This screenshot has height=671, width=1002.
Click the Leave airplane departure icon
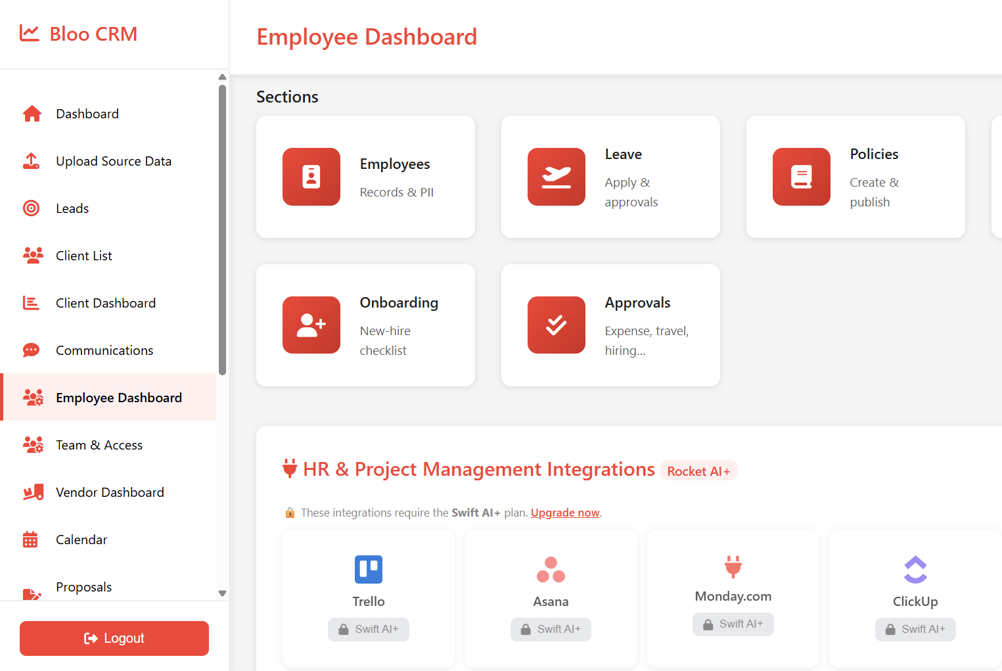(557, 177)
